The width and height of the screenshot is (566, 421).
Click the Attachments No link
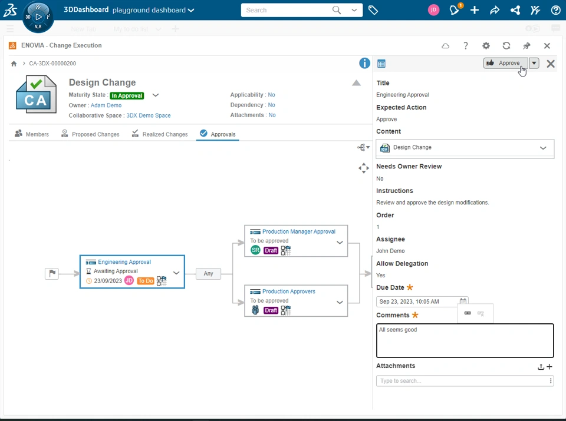[272, 115]
